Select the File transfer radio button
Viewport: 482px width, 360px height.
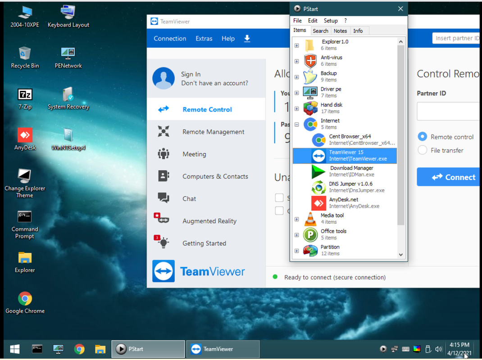coord(423,150)
